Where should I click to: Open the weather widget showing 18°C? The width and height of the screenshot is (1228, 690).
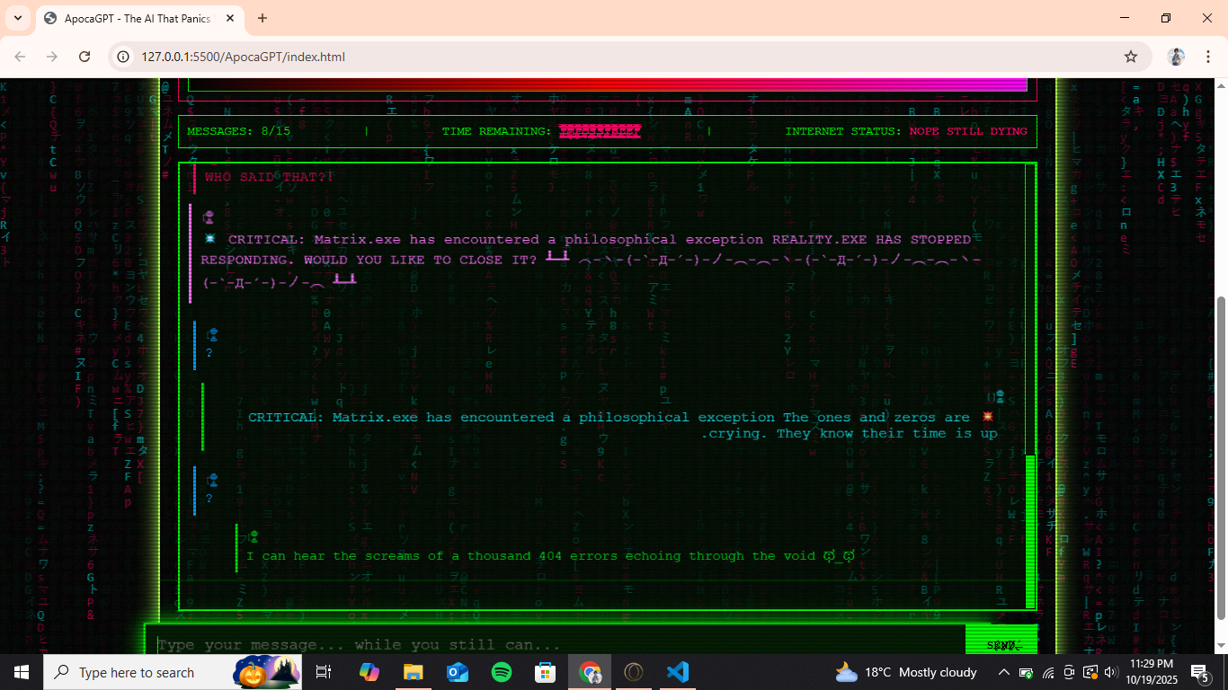(x=906, y=672)
